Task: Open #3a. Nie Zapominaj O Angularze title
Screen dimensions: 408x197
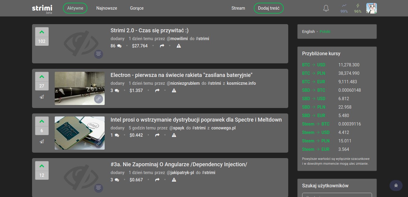Action: coord(179,164)
